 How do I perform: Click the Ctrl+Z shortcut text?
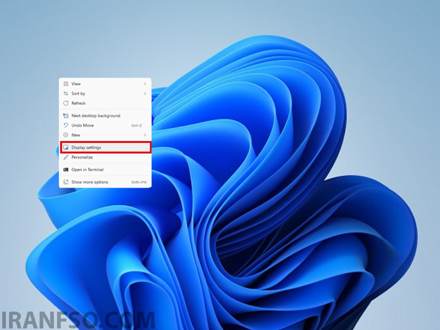point(137,125)
